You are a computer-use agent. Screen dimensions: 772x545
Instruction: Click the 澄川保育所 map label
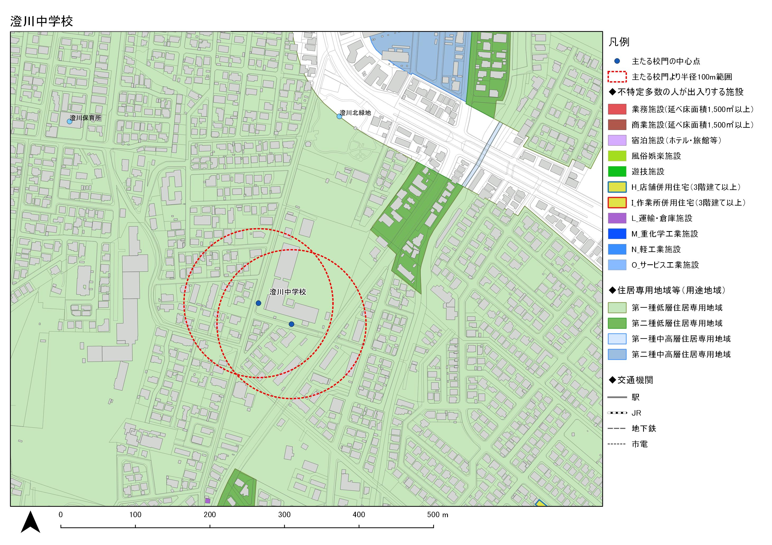tap(85, 118)
